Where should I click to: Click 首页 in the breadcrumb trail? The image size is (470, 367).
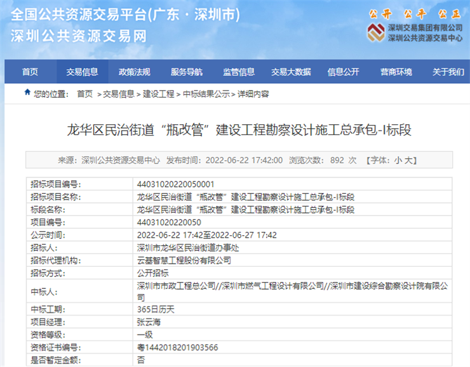coord(84,94)
